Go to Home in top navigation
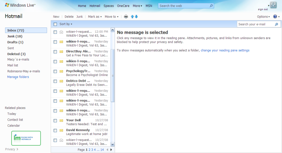 pyautogui.click(x=82, y=6)
